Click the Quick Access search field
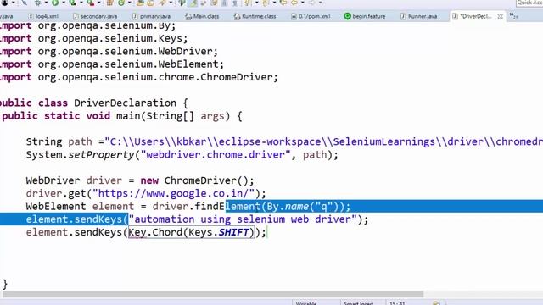Image resolution: width=543 pixels, height=305 pixels. pyautogui.click(x=529, y=3)
